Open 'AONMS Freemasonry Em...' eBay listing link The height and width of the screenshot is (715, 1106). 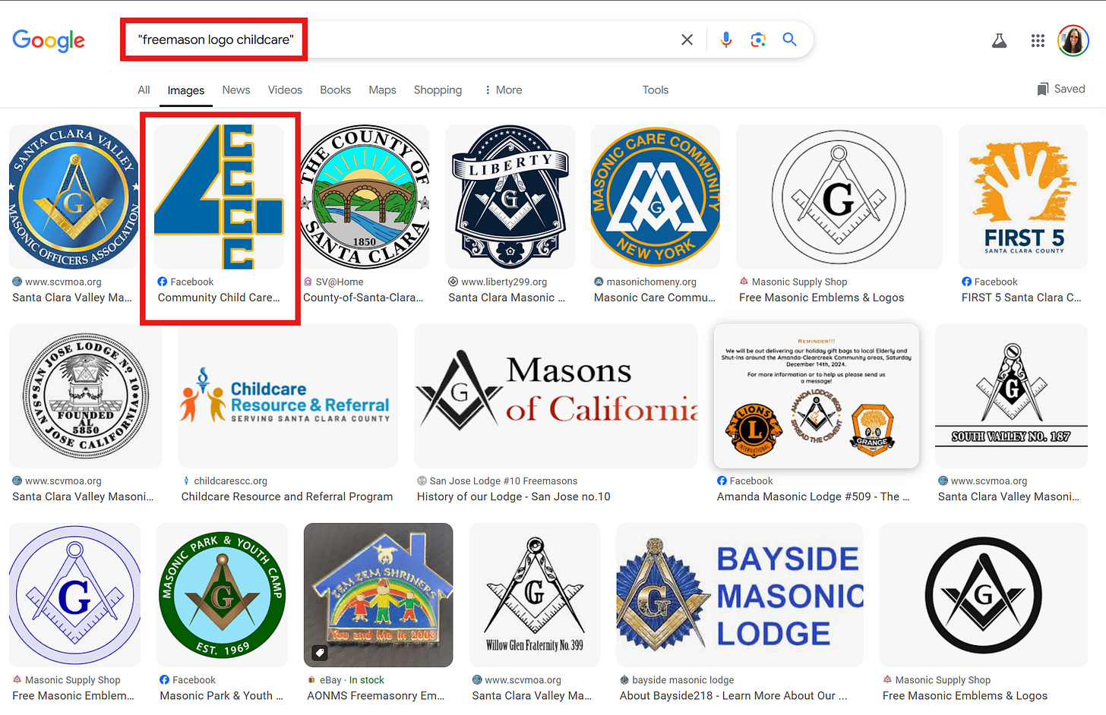tap(375, 695)
